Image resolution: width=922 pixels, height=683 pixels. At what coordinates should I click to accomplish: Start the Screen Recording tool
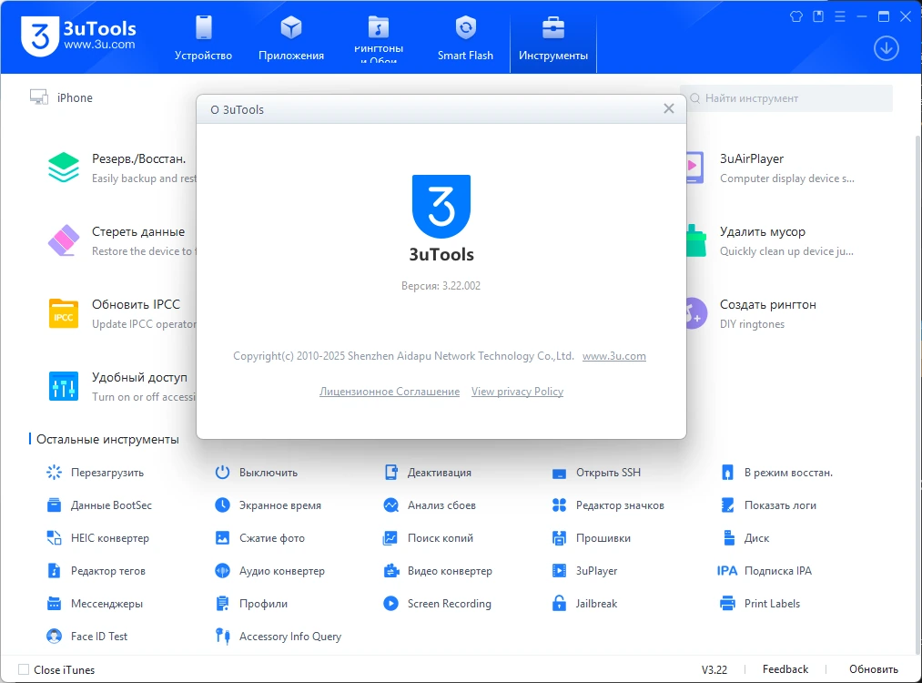click(438, 604)
